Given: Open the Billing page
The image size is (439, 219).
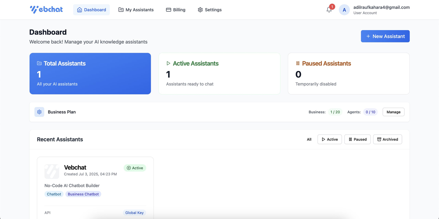Looking at the screenshot, I should [176, 10].
